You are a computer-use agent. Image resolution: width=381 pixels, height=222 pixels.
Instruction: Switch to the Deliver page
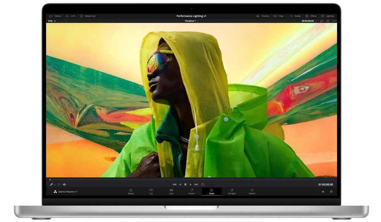pyautogui.click(x=252, y=192)
